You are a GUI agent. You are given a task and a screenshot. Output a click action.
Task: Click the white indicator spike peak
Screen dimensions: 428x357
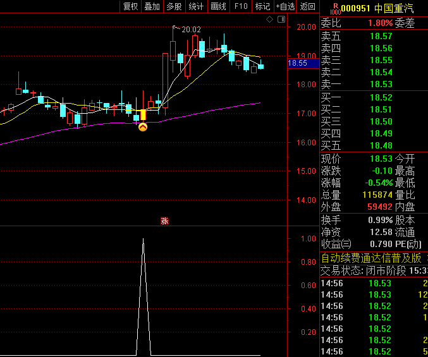143,239
